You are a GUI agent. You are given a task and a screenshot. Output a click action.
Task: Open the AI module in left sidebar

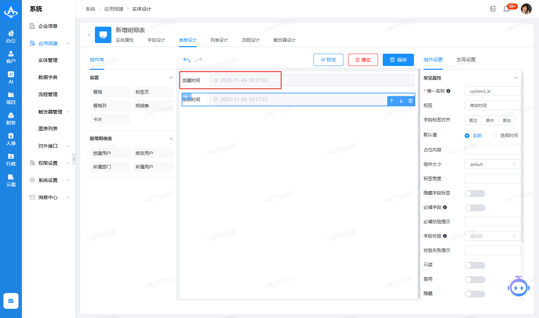coord(11,77)
